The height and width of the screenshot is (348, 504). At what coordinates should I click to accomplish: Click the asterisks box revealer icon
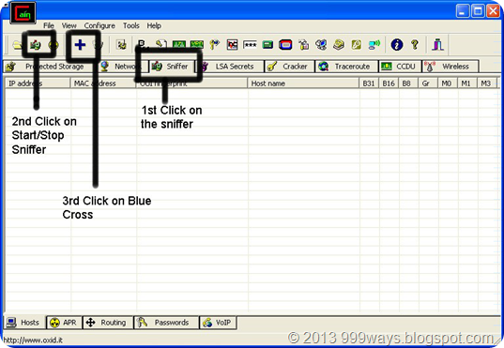pyautogui.click(x=250, y=45)
